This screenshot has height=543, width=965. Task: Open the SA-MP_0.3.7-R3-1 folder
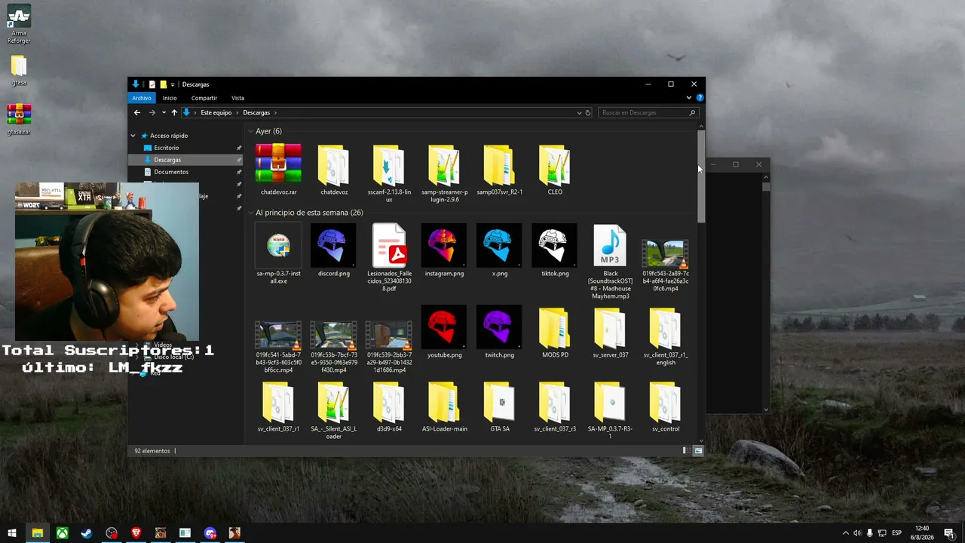[x=610, y=410]
